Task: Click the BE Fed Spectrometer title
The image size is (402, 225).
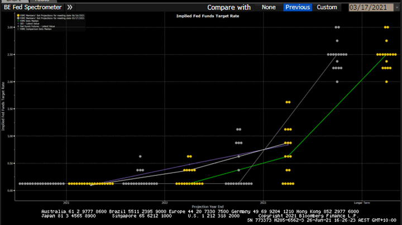Action: 32,7
